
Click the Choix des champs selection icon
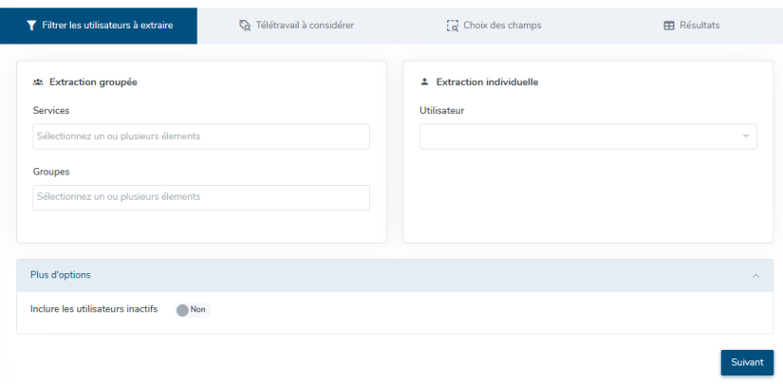click(452, 26)
